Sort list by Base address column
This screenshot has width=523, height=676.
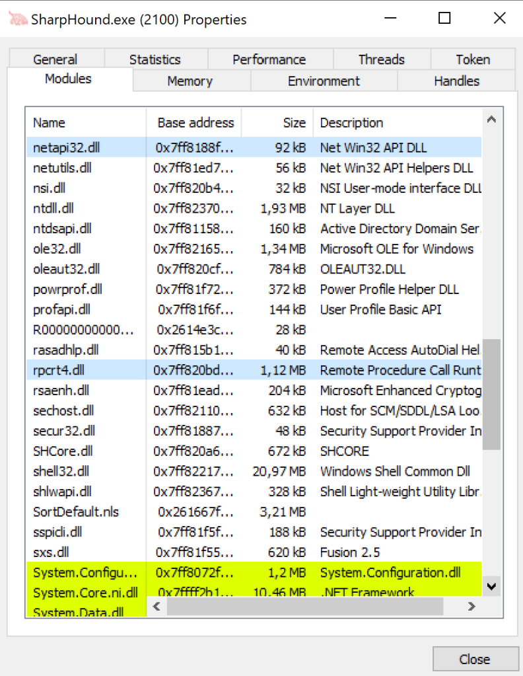click(x=195, y=123)
